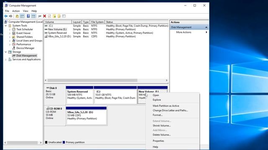Open the More Actions submenu arrow
The width and height of the screenshot is (268, 150).
tap(206, 32)
